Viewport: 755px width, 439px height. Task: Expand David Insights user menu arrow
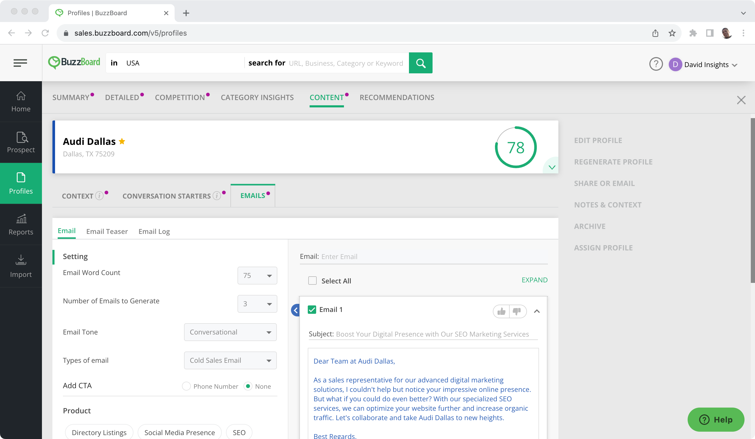735,65
